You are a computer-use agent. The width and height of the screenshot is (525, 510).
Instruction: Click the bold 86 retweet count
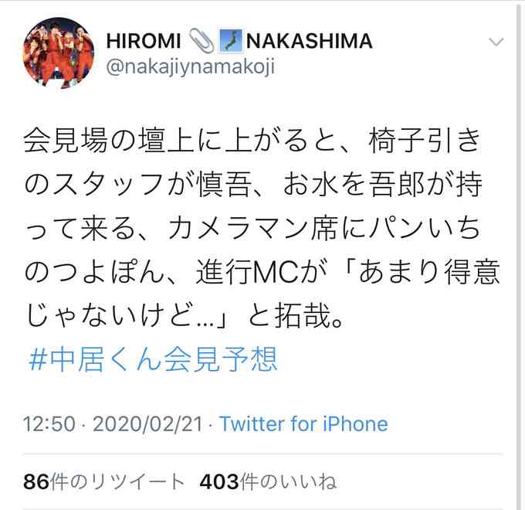tap(36, 482)
